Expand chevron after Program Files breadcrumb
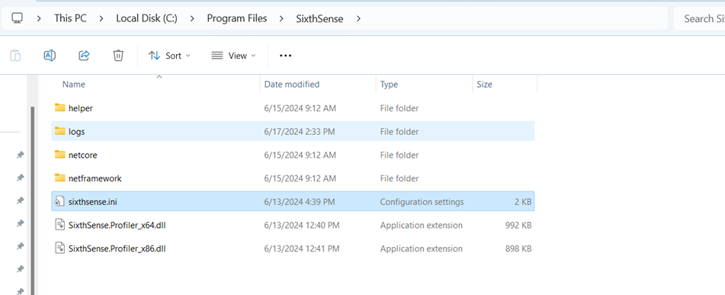This screenshot has width=725, height=295. click(x=281, y=18)
